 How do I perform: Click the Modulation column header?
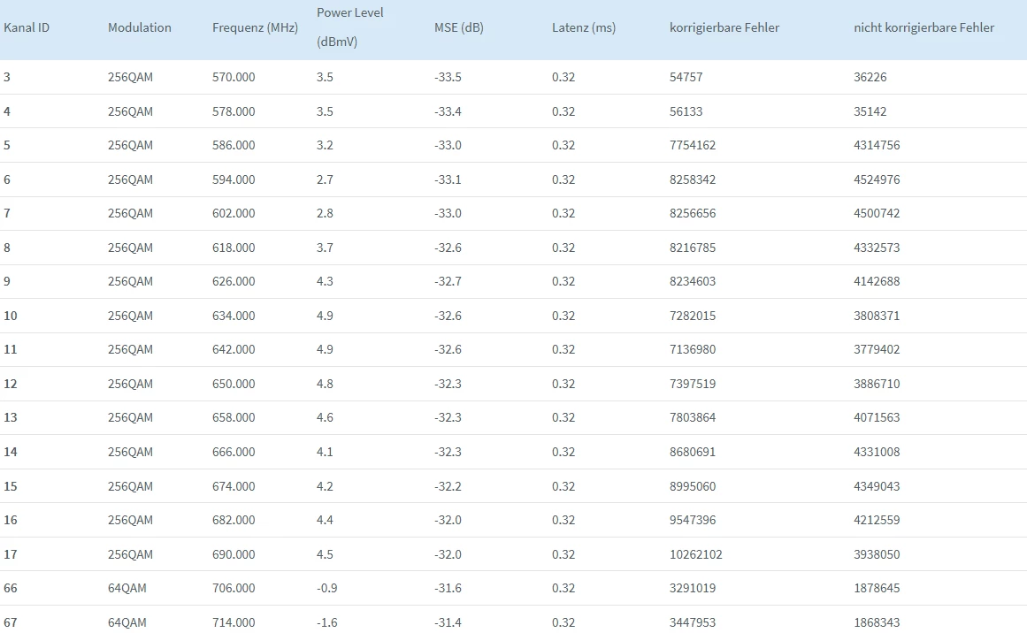pyautogui.click(x=140, y=27)
